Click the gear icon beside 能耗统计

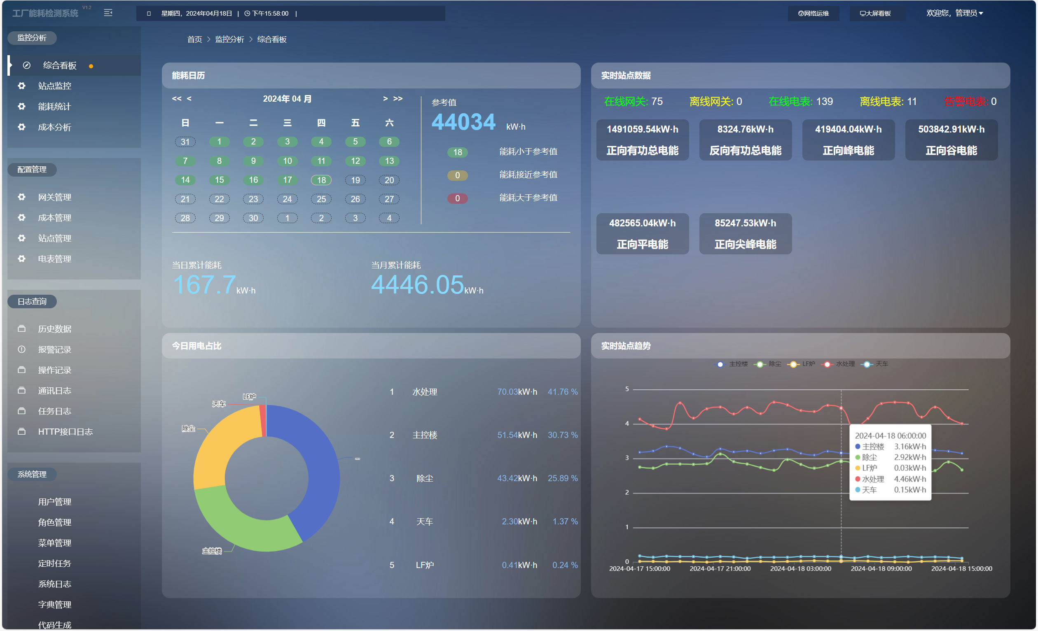point(21,107)
